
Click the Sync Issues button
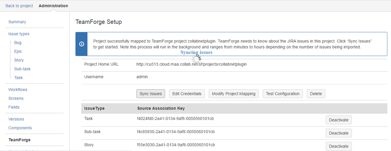[x=151, y=94]
